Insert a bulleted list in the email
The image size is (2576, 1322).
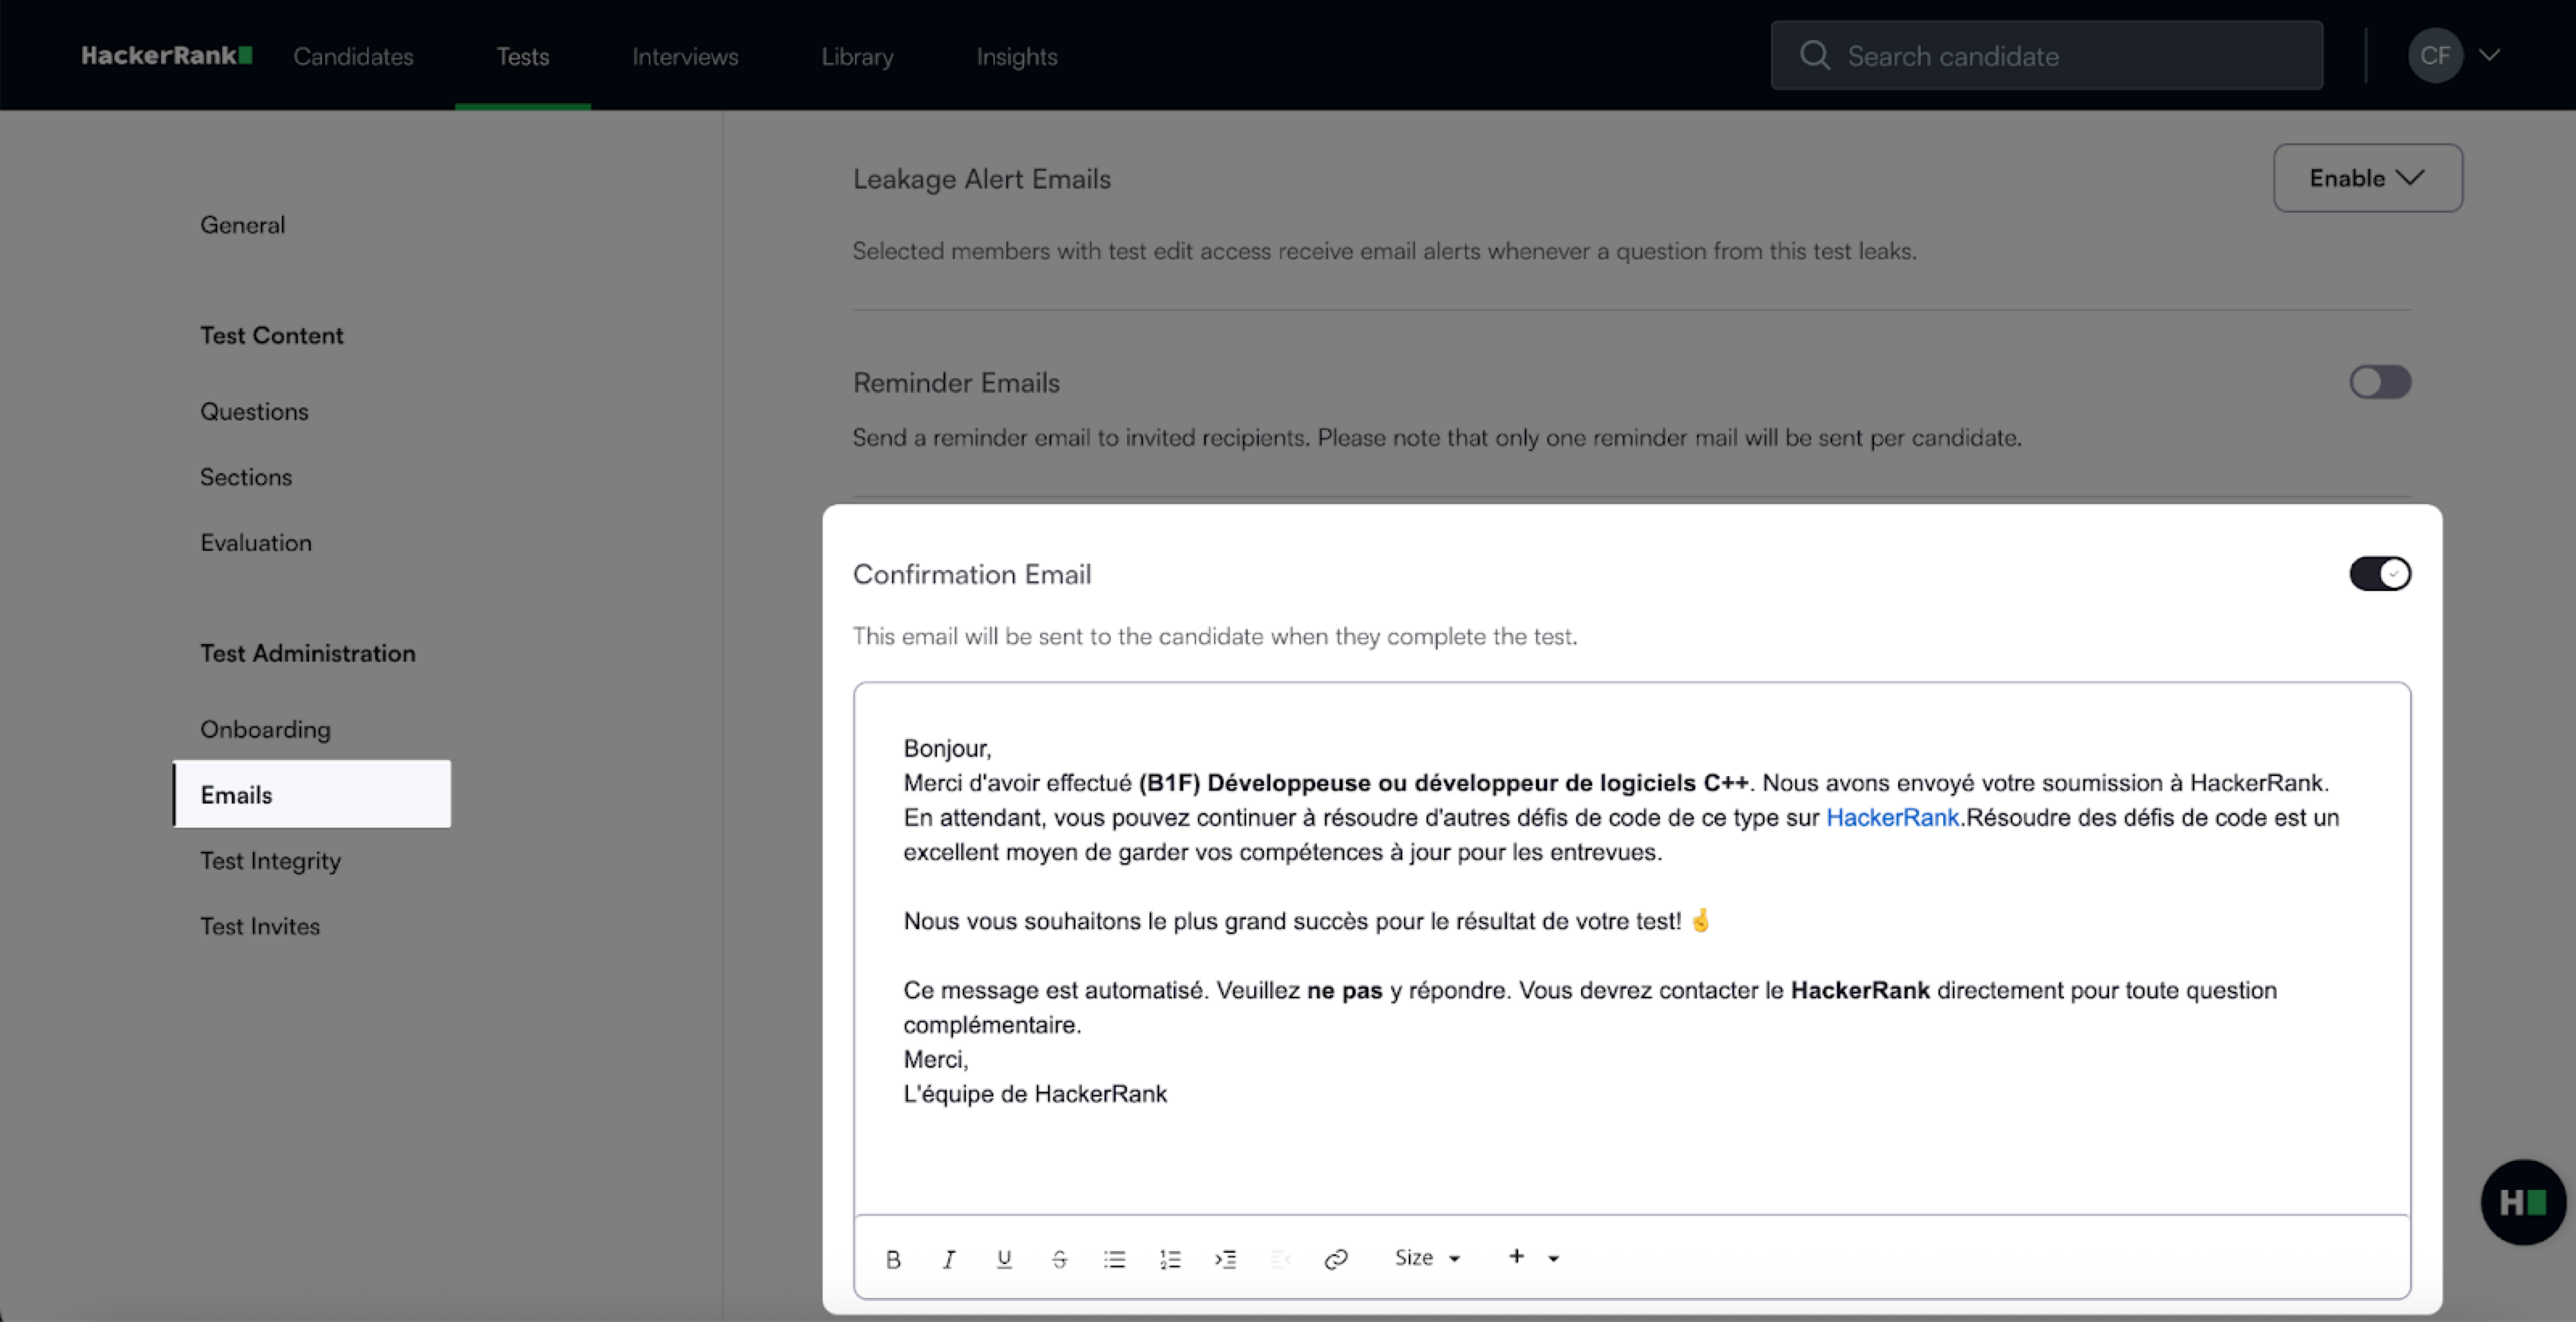pos(1114,1259)
